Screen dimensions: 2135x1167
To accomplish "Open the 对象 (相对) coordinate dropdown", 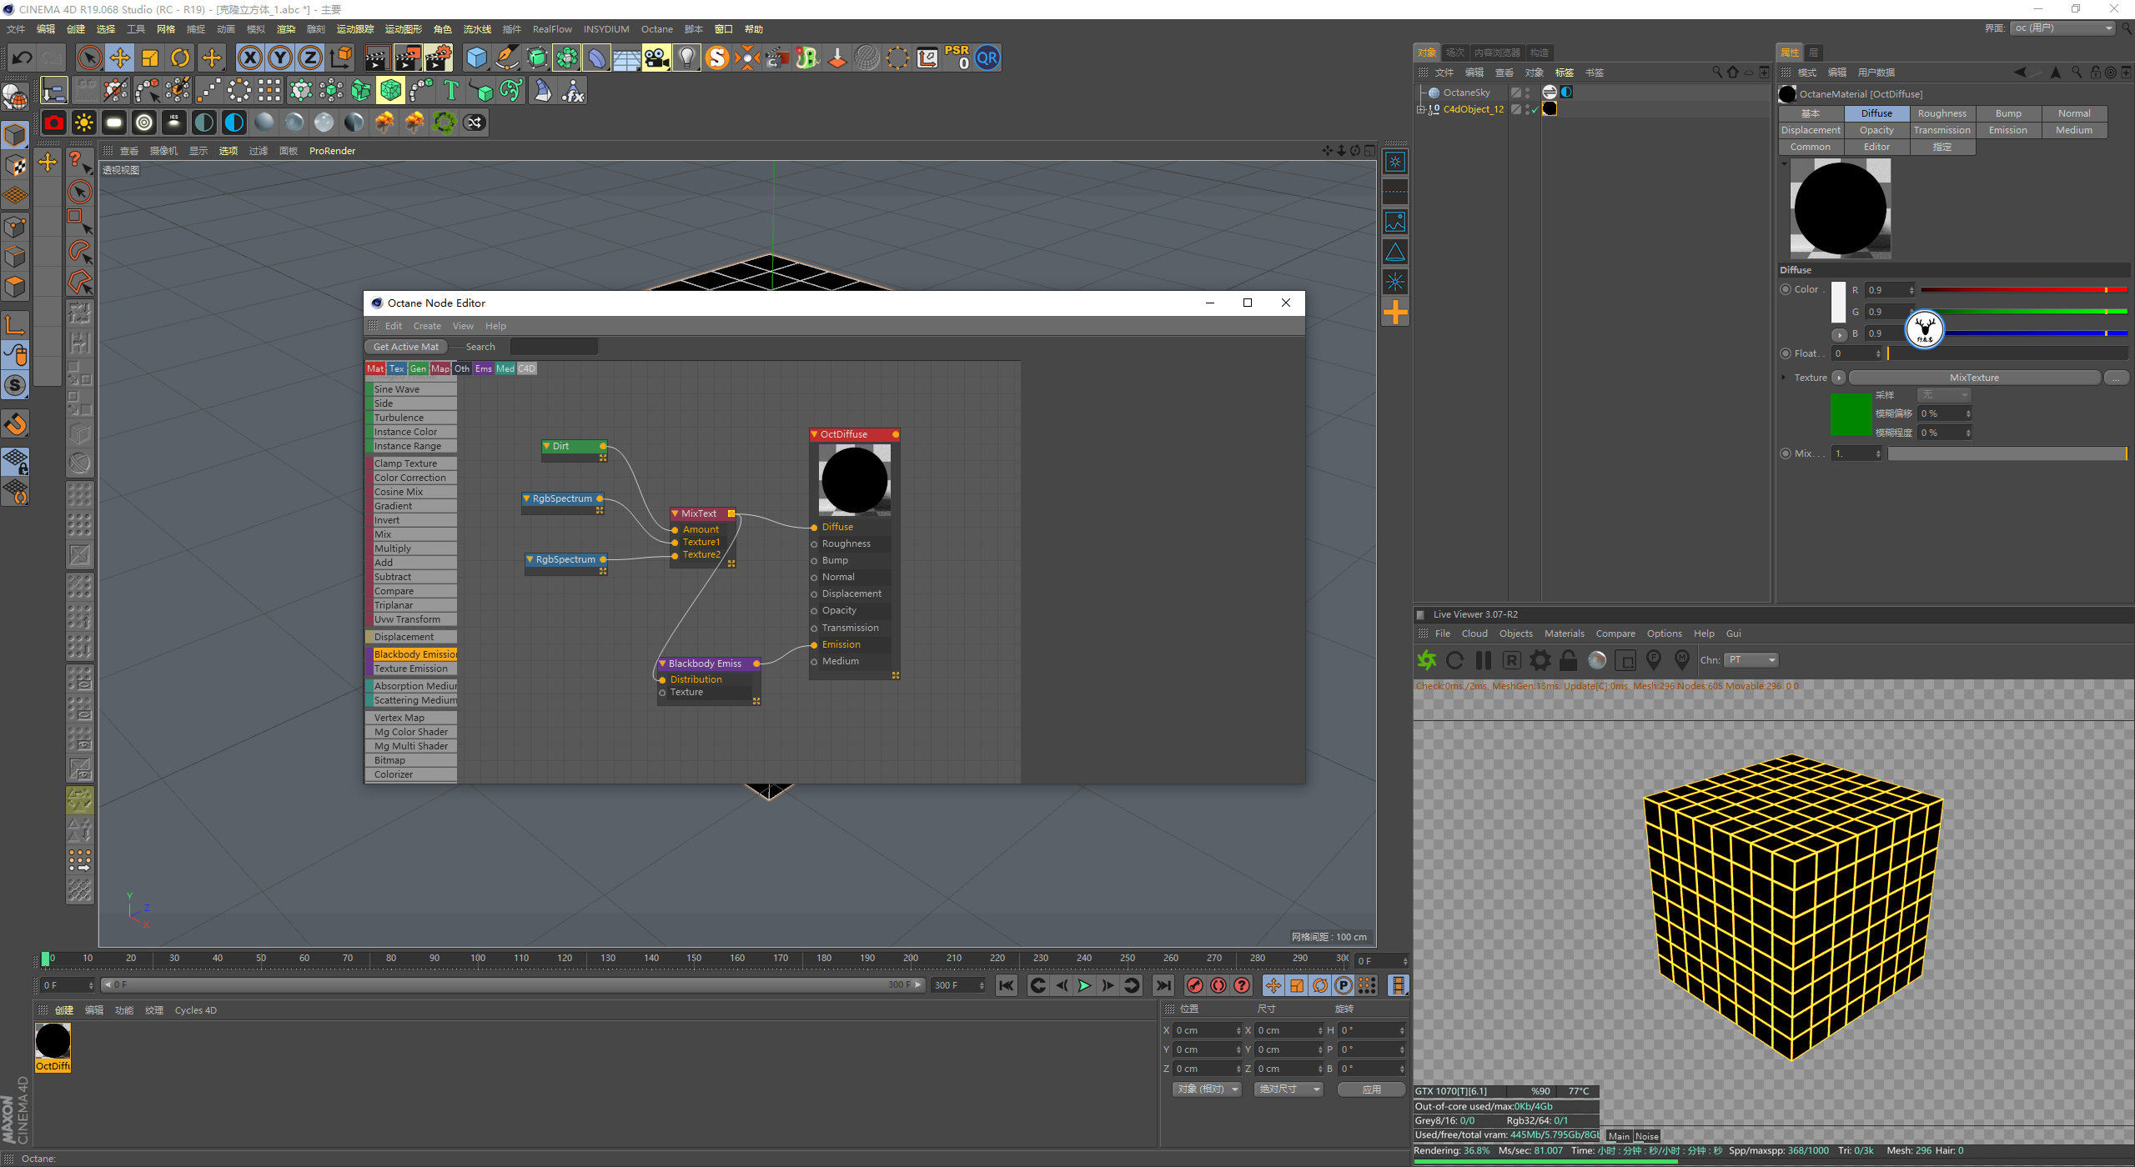I will tap(1207, 1089).
